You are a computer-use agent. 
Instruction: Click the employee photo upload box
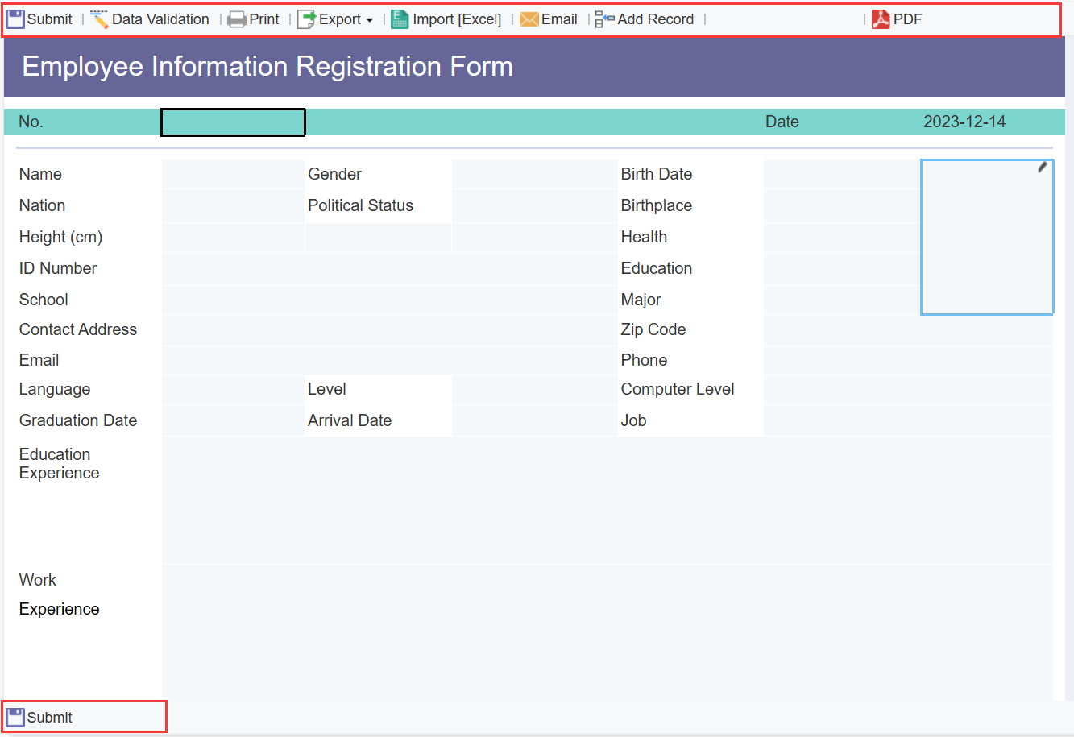pos(987,237)
